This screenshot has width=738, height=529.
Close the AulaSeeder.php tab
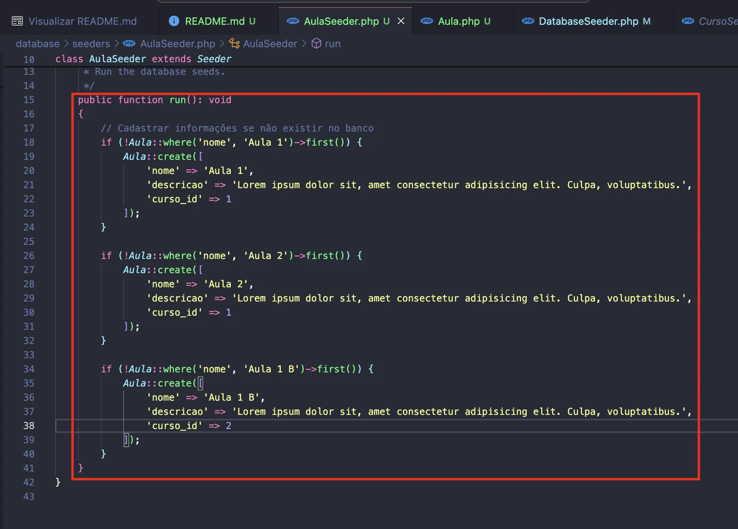401,21
